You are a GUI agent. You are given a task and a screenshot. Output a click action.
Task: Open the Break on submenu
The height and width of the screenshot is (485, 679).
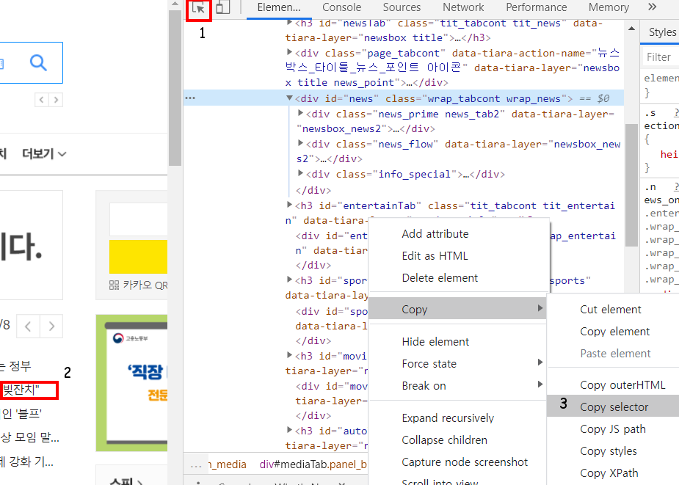(x=457, y=386)
